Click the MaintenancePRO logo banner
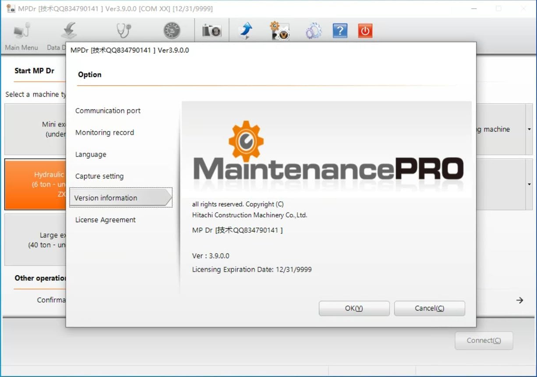The height and width of the screenshot is (377, 537). [x=326, y=150]
